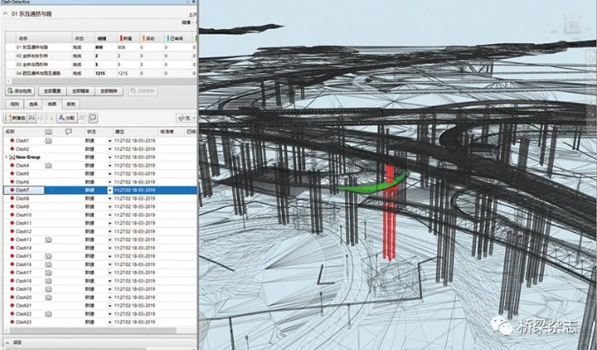The image size is (597, 350).
Task: Select the Clash10 result row
Action: 100,215
